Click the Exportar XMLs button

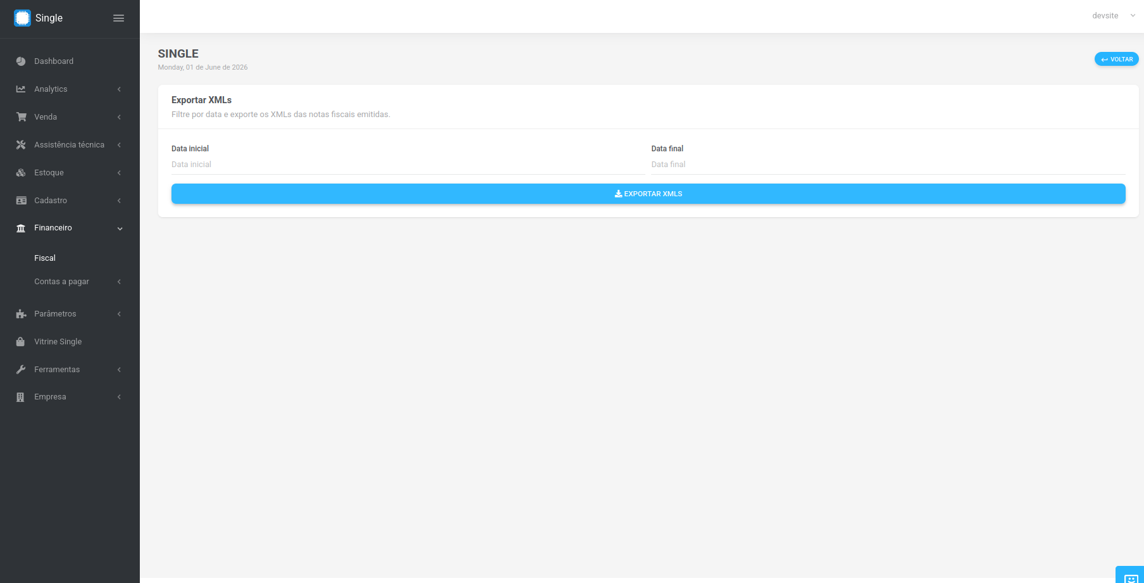(648, 194)
